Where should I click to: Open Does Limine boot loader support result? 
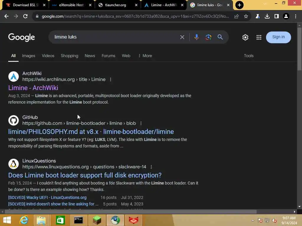tap(85, 175)
